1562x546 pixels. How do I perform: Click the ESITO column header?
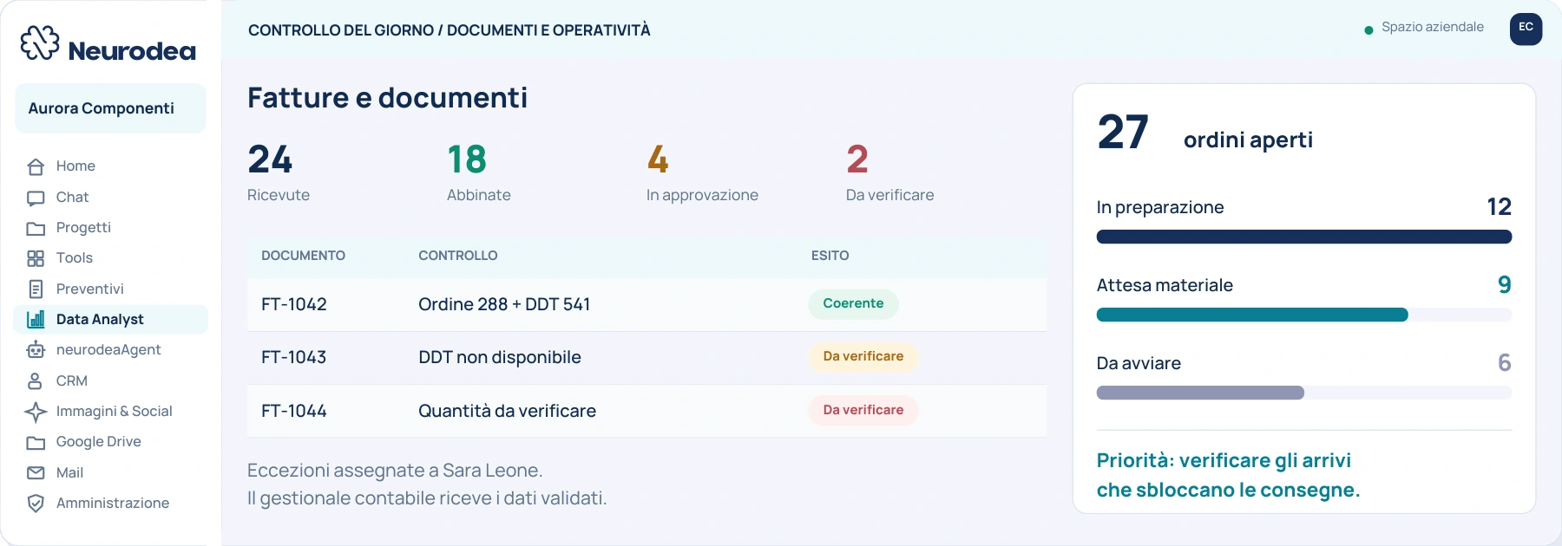pyautogui.click(x=830, y=256)
